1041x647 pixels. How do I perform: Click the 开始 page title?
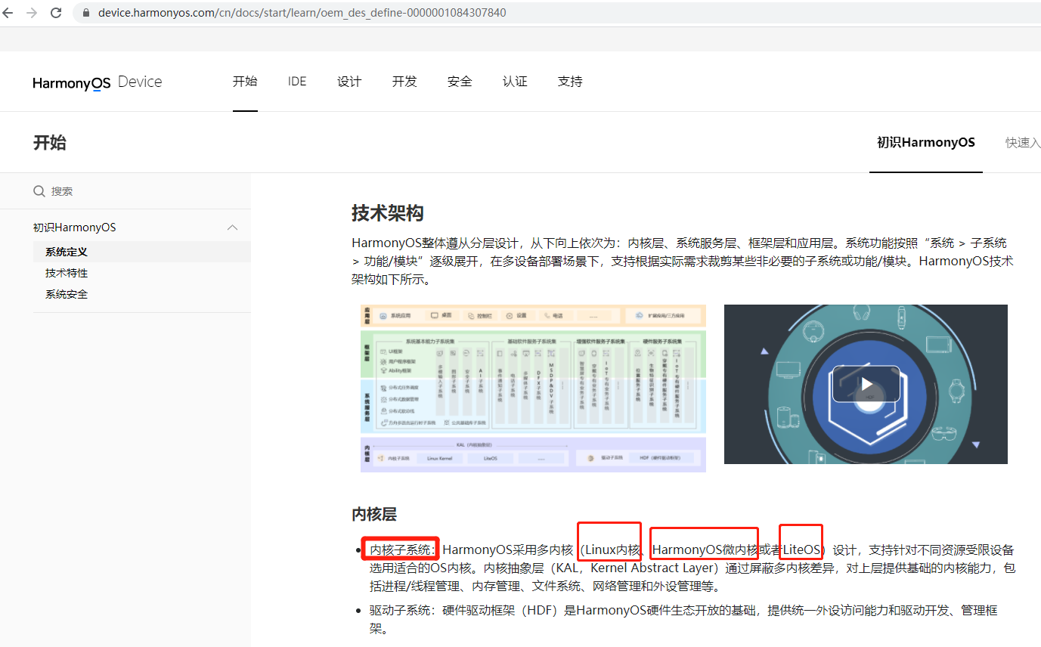coord(50,143)
